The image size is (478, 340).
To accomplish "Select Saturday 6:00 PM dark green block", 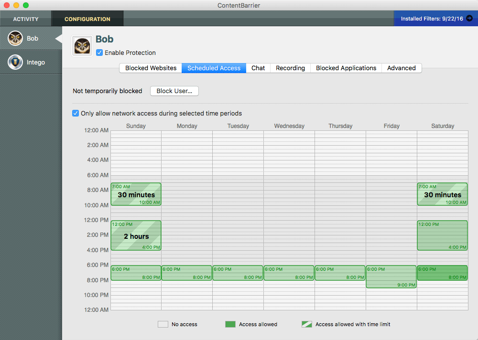I will 442,273.
